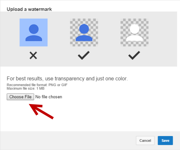
Task: Save the watermark settings
Action: point(165,140)
